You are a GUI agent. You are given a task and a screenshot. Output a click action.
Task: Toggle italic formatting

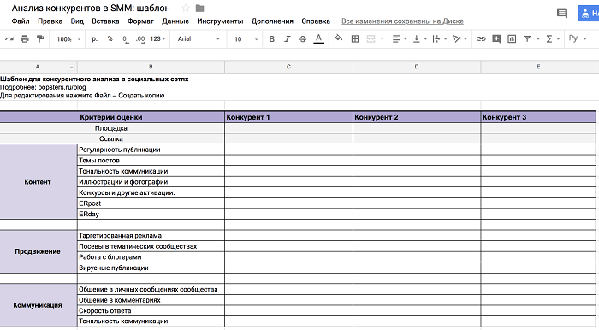tap(288, 39)
